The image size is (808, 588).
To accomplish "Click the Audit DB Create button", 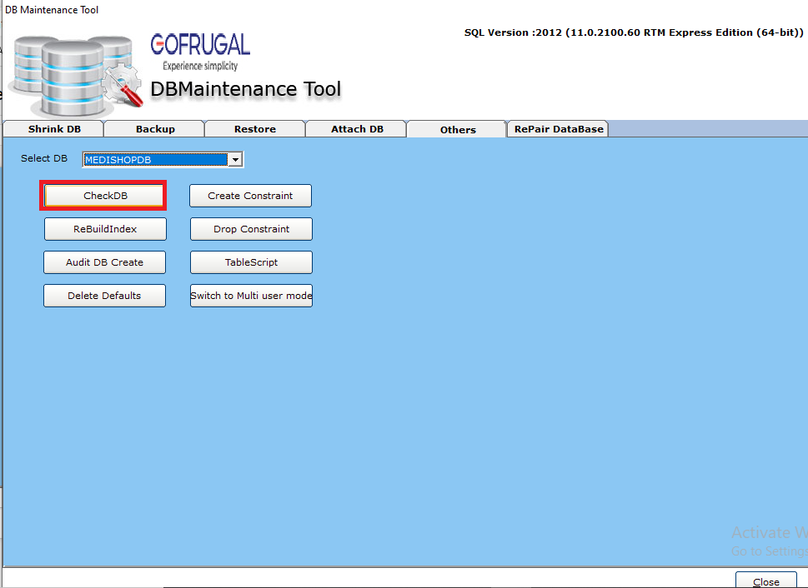I will coord(104,262).
